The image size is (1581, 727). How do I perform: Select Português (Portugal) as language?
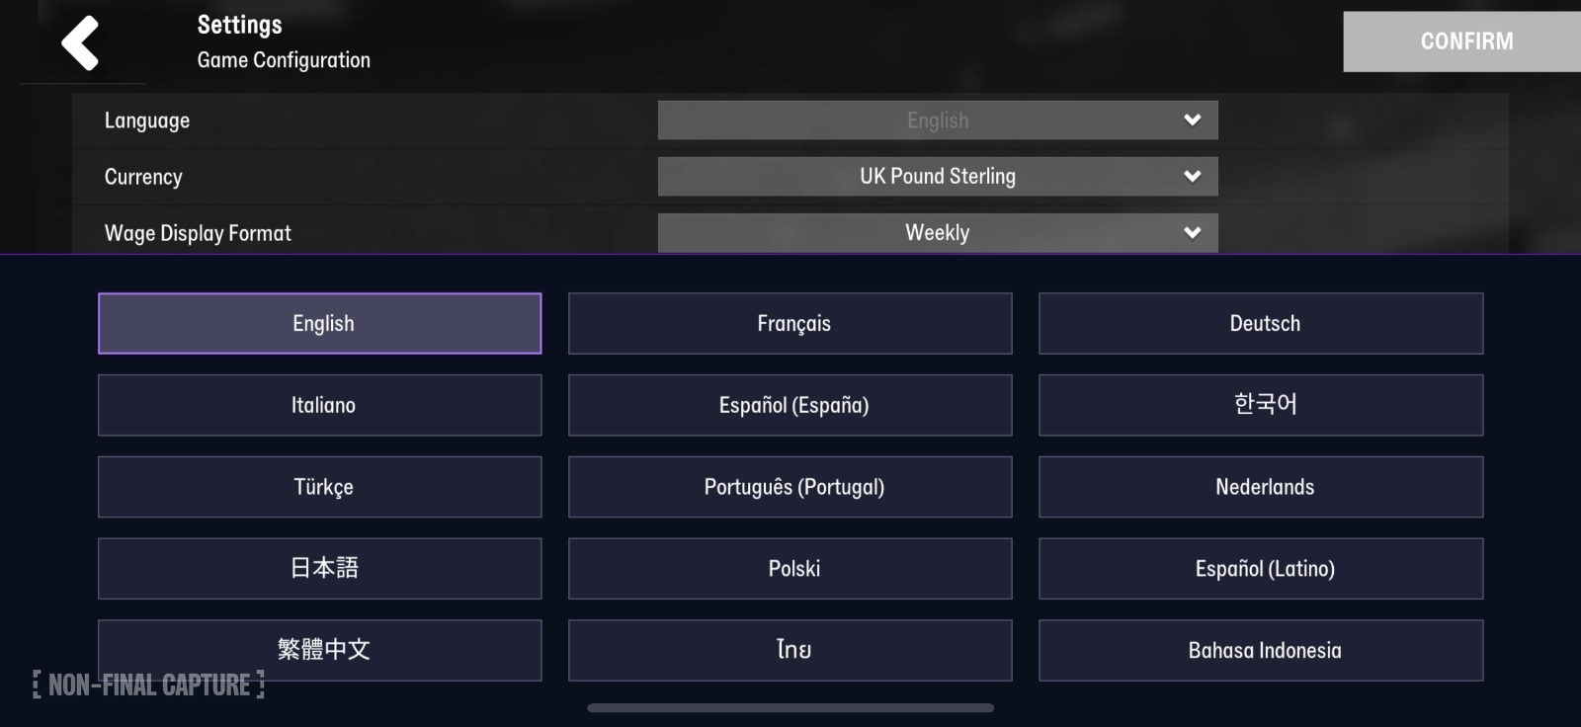(x=790, y=487)
